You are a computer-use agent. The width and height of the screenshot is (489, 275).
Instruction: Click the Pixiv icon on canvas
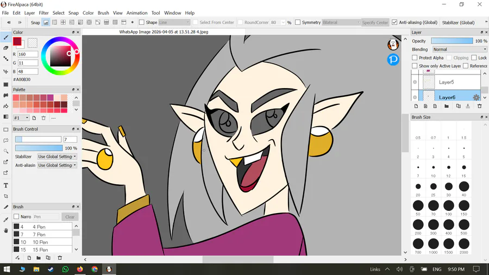[x=393, y=59]
